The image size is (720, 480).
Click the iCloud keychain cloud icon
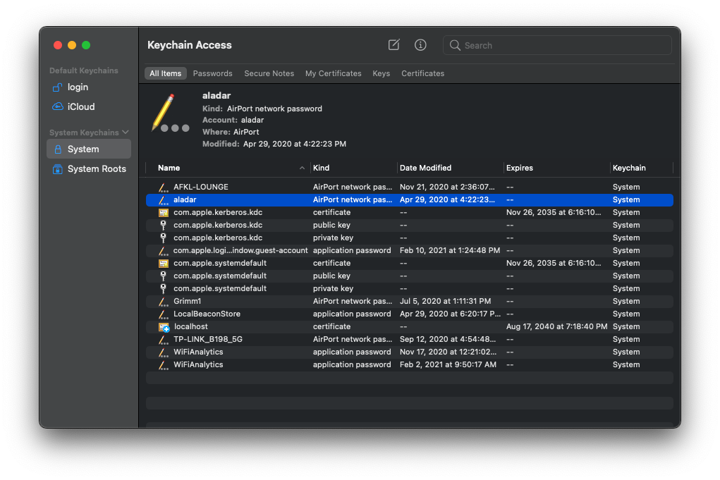[x=58, y=107]
